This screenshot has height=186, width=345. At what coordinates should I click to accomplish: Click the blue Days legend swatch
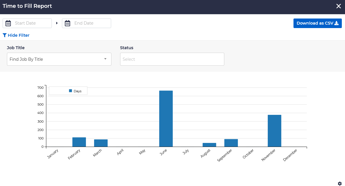click(x=70, y=91)
